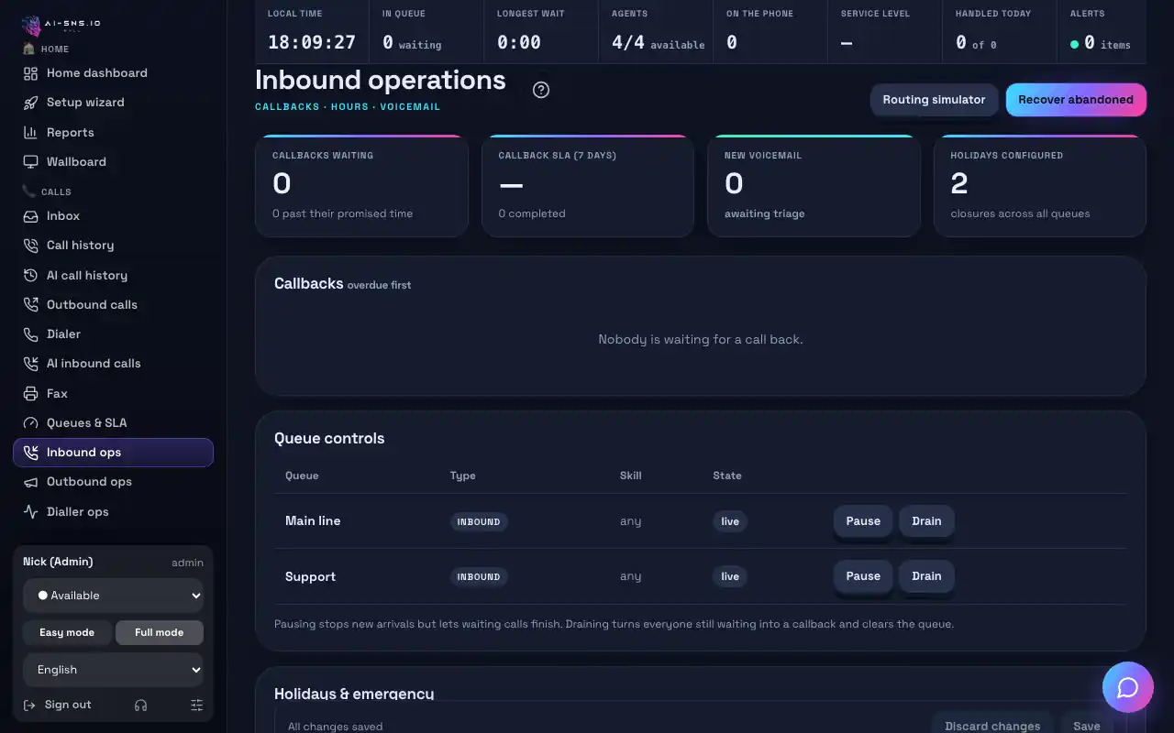Open help with the question mark icon

click(541, 90)
